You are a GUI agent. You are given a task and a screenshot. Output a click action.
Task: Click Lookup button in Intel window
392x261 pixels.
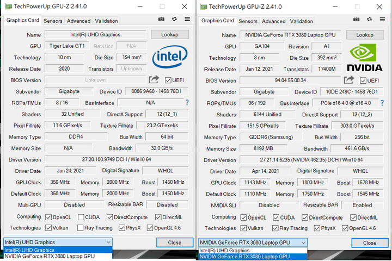click(x=170, y=34)
